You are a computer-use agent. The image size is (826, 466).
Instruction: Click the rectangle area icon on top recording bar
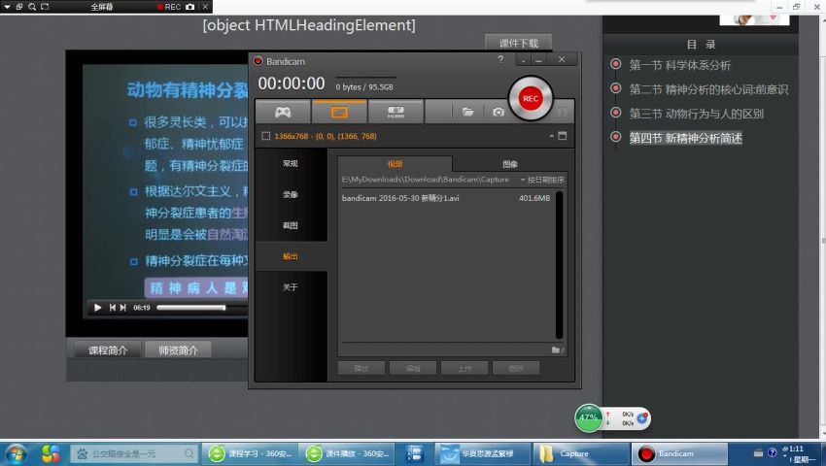[x=45, y=7]
